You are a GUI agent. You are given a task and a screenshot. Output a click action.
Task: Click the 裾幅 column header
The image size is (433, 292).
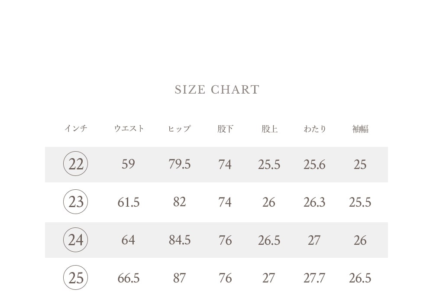point(360,129)
